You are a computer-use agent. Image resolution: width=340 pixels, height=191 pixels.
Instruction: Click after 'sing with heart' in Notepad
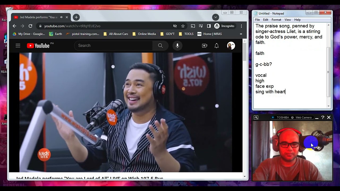pyautogui.click(x=286, y=92)
